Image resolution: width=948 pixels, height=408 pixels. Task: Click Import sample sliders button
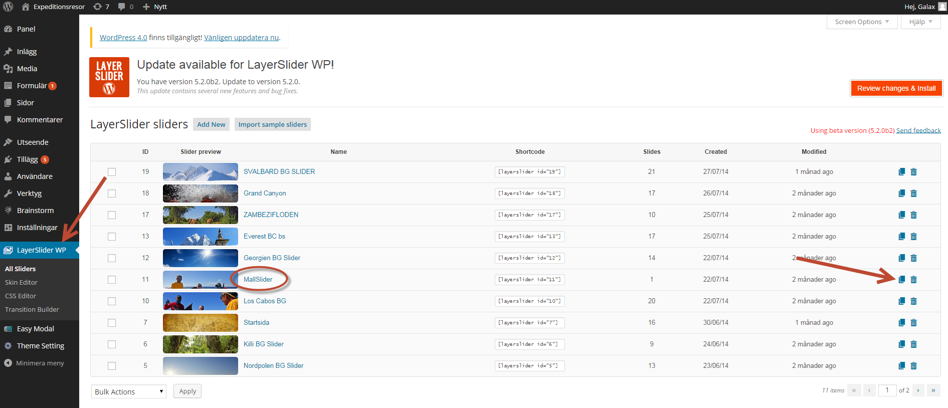point(273,124)
